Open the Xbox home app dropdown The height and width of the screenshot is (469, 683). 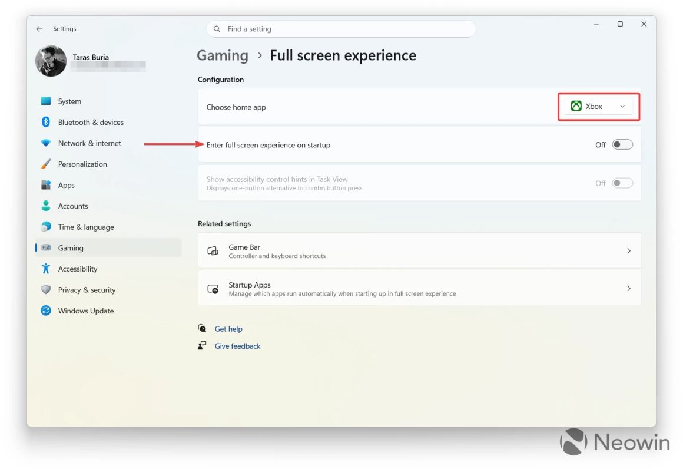click(x=599, y=107)
